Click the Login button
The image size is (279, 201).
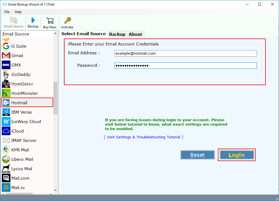coord(237,155)
